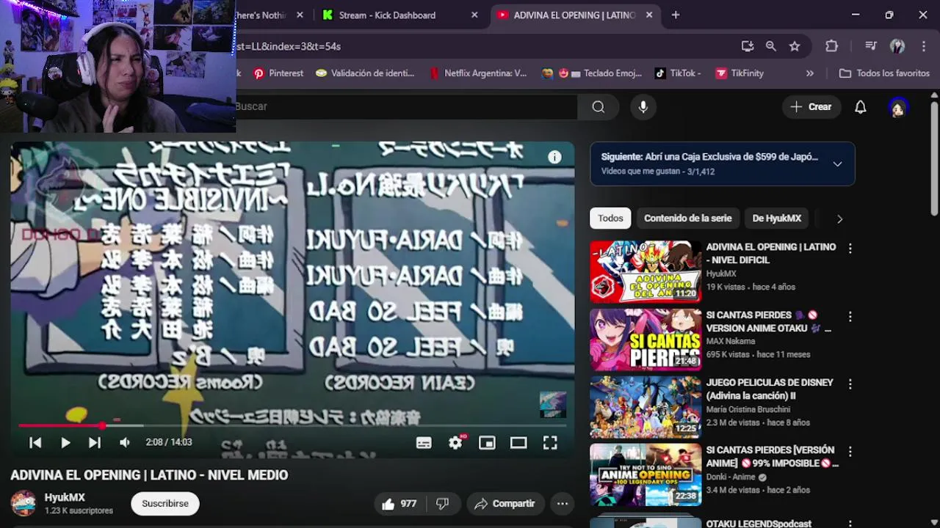Bookmark this page with star icon
Viewport: 940px width, 528px height.
[x=795, y=46]
